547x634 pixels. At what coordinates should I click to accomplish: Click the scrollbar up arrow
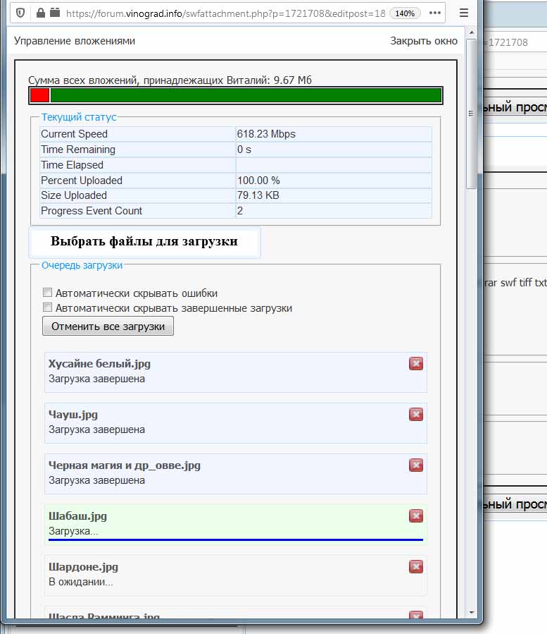point(472,32)
